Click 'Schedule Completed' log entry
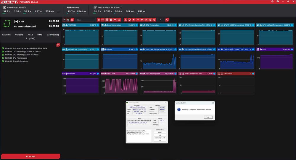296x160 pixels. (x=20, y=61)
